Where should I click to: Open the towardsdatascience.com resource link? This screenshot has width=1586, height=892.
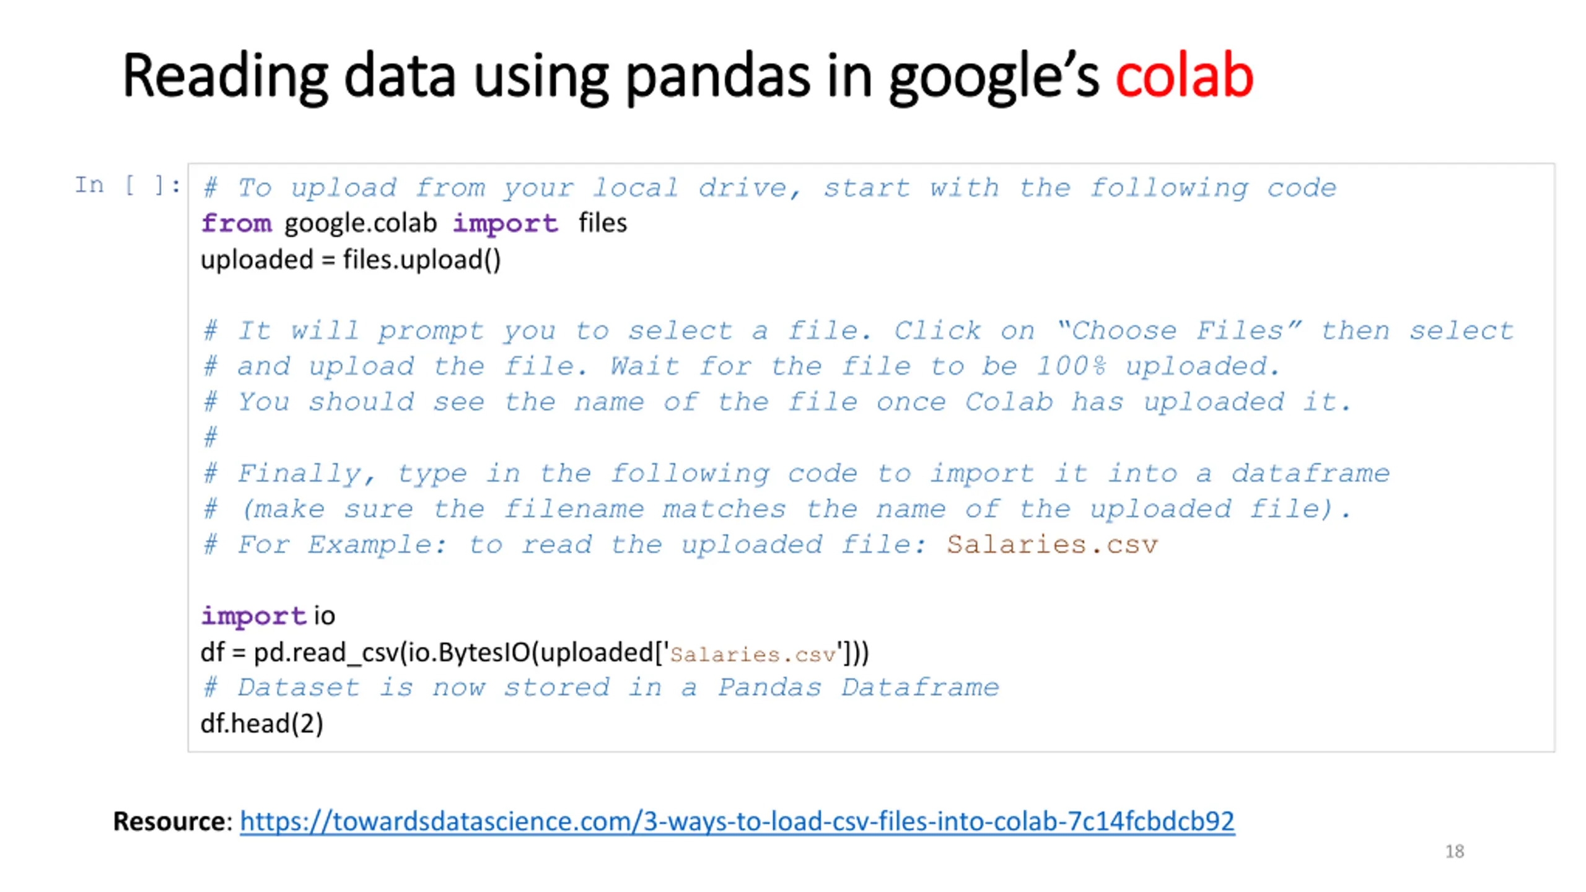(737, 821)
